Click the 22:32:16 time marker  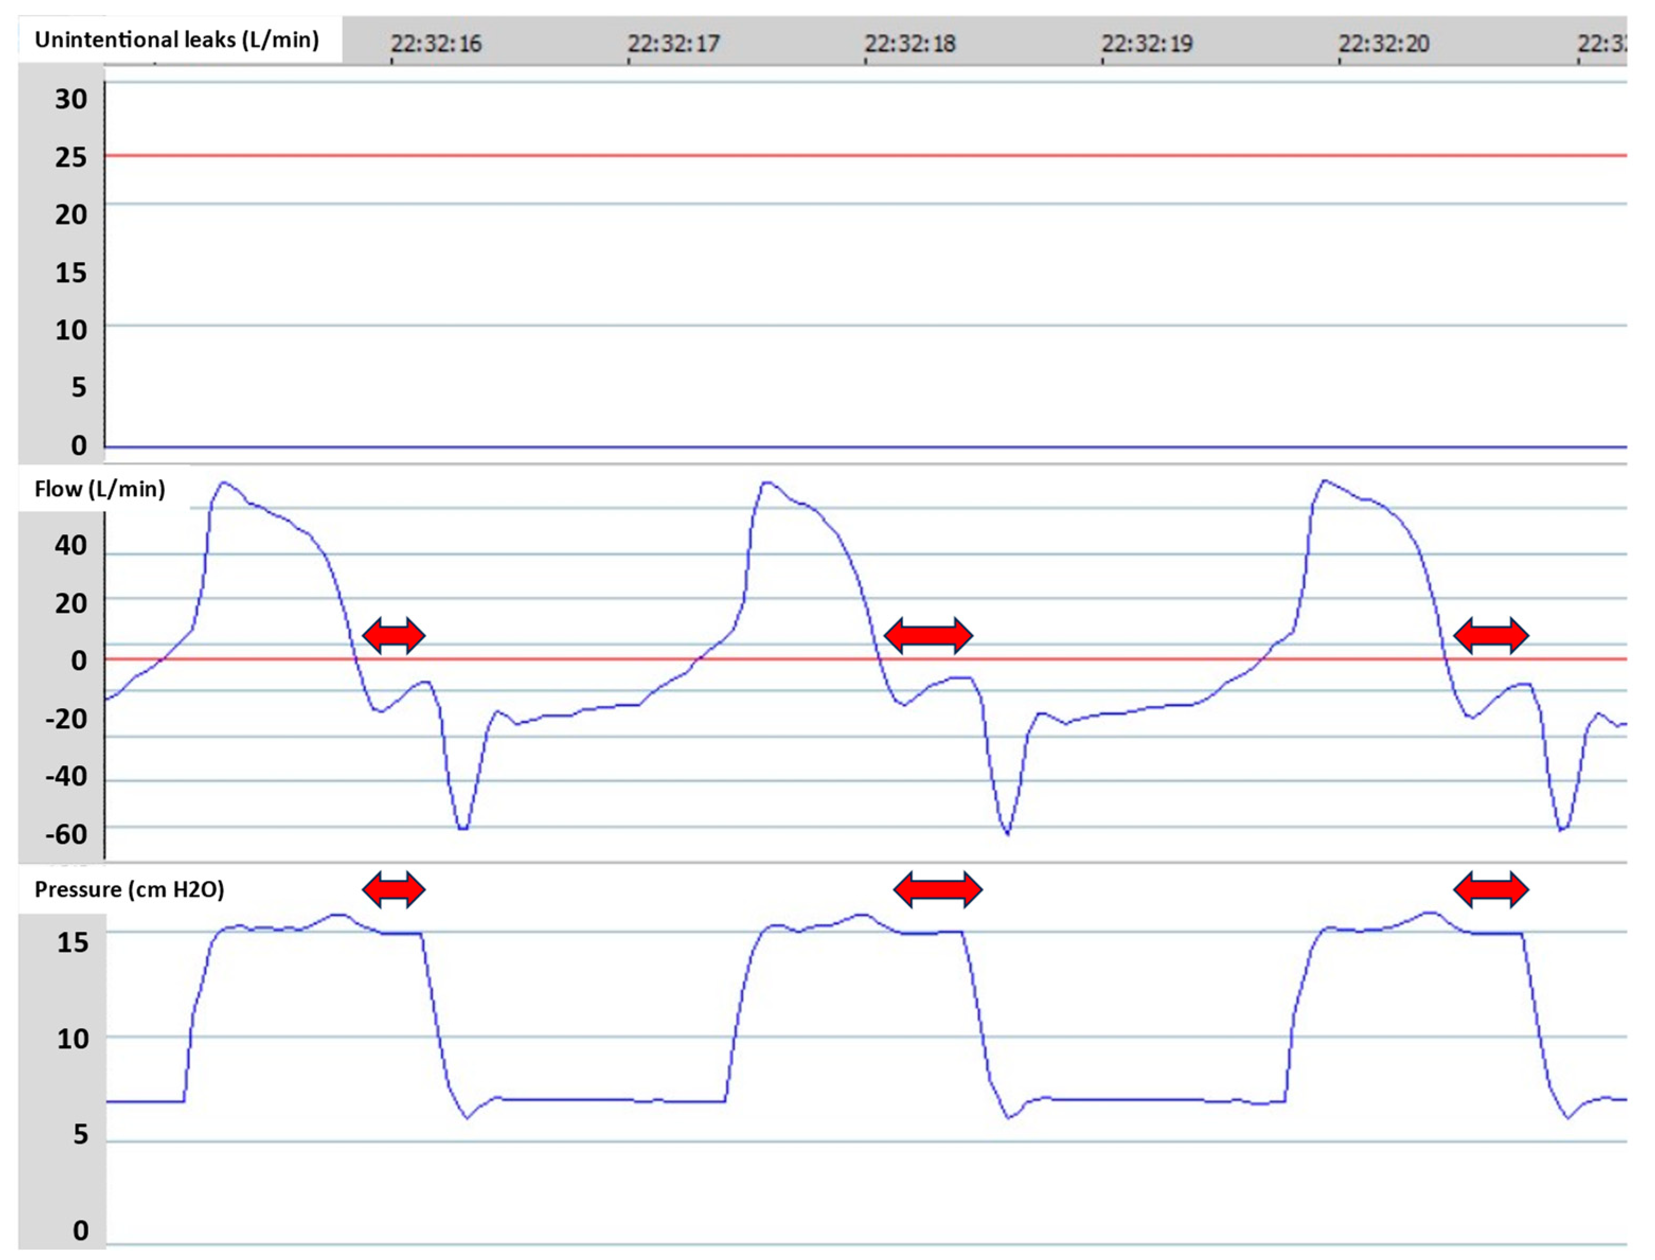(436, 43)
